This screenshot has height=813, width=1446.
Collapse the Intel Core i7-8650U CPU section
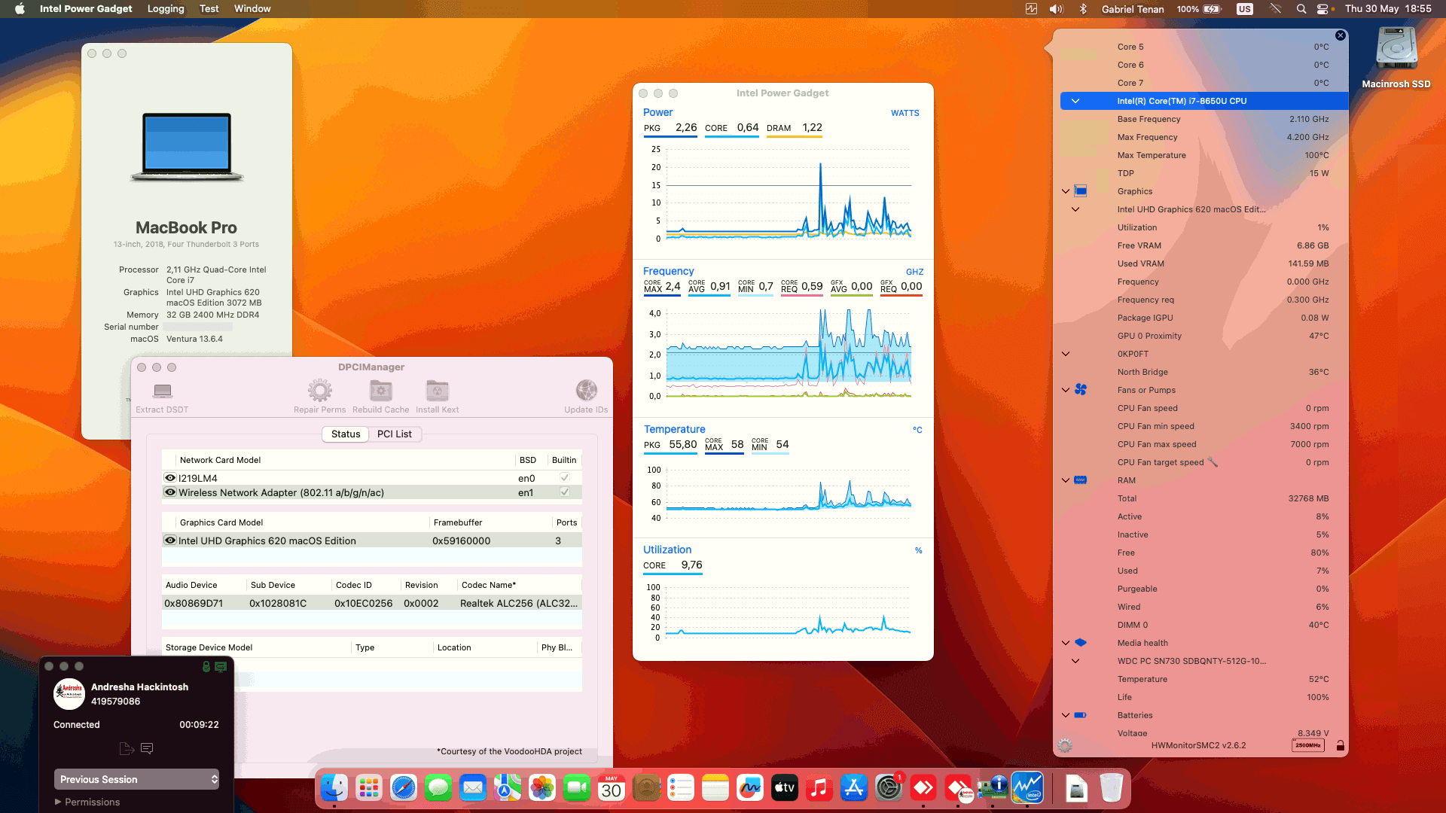tap(1075, 100)
